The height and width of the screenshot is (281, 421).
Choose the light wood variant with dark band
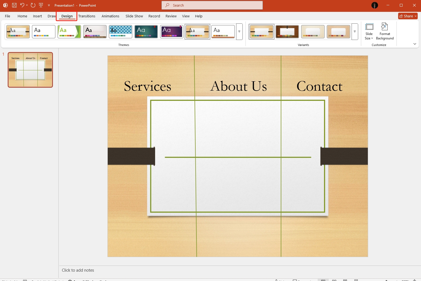click(261, 32)
